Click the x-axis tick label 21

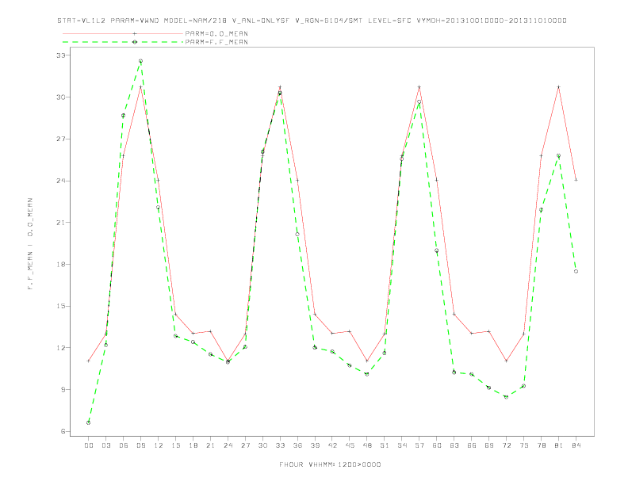210,445
